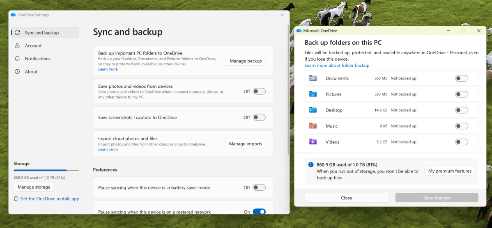492x228 pixels.
Task: Click the Desktop folder icon
Action: [x=313, y=110]
